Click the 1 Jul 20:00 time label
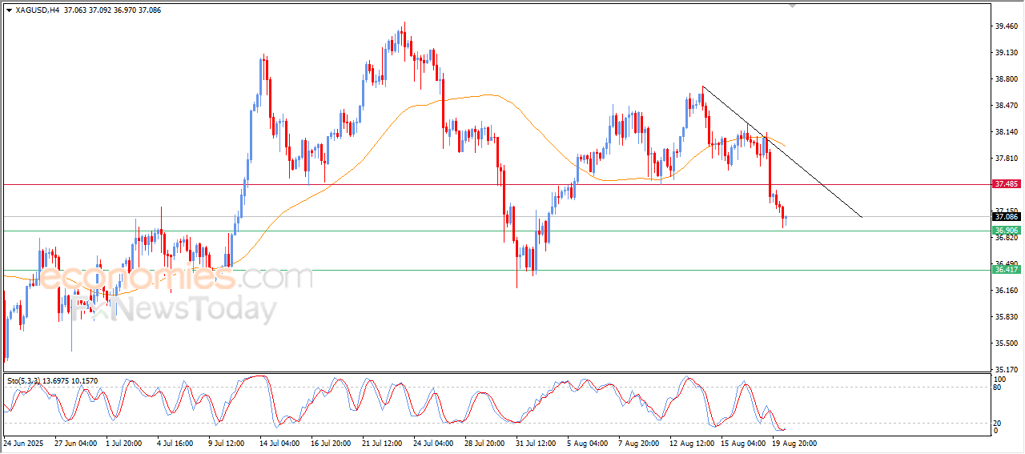This screenshot has height=454, width=1025. coord(126,442)
